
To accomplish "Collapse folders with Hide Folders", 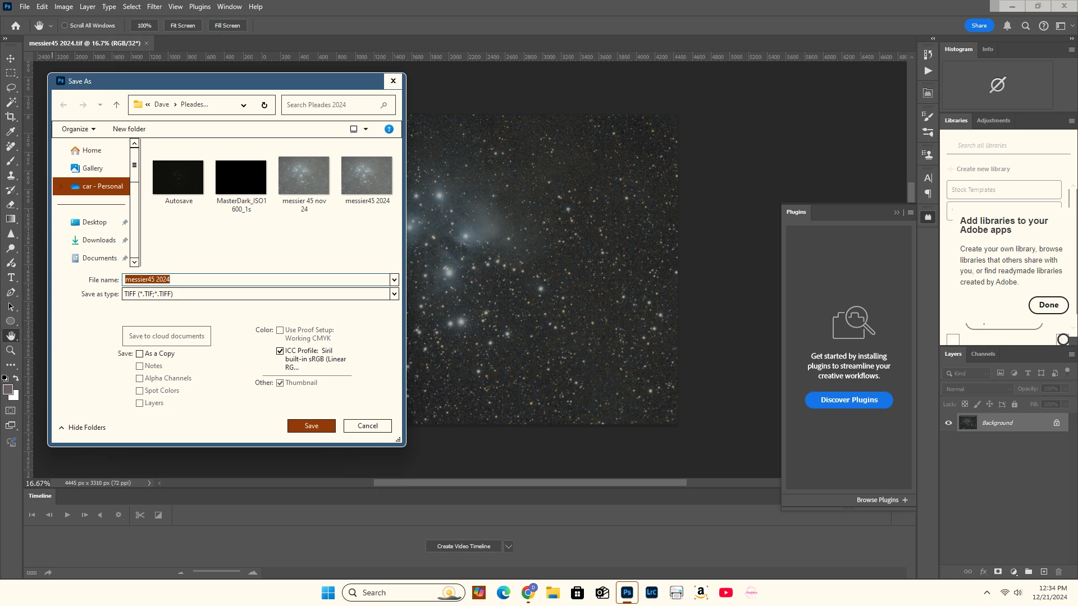I will coord(82,428).
